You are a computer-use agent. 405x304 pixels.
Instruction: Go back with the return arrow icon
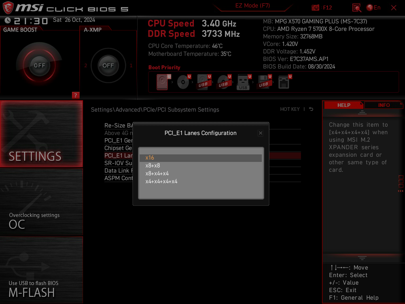point(311,109)
